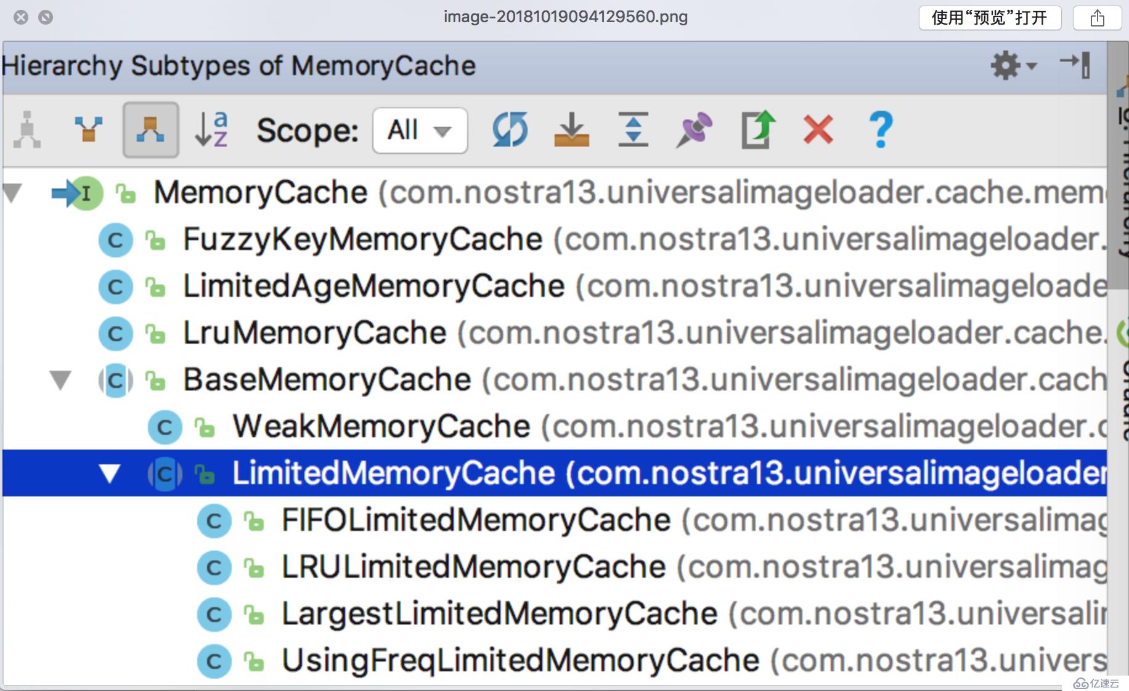The height and width of the screenshot is (691, 1129).
Task: Select BaseMemoryCache in the tree
Action: 555,380
